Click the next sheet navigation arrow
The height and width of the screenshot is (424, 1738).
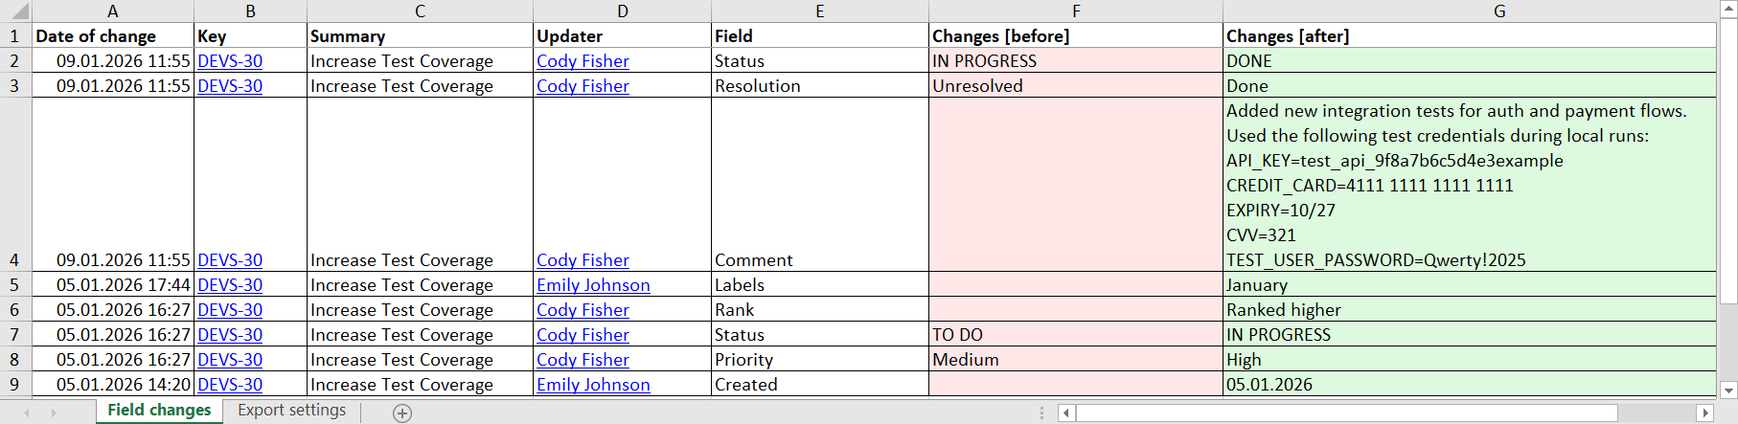click(x=54, y=413)
